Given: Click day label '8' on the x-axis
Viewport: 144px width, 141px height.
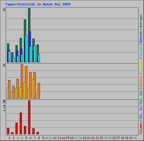Looking at the screenshot, I should pyautogui.click(x=39, y=138).
